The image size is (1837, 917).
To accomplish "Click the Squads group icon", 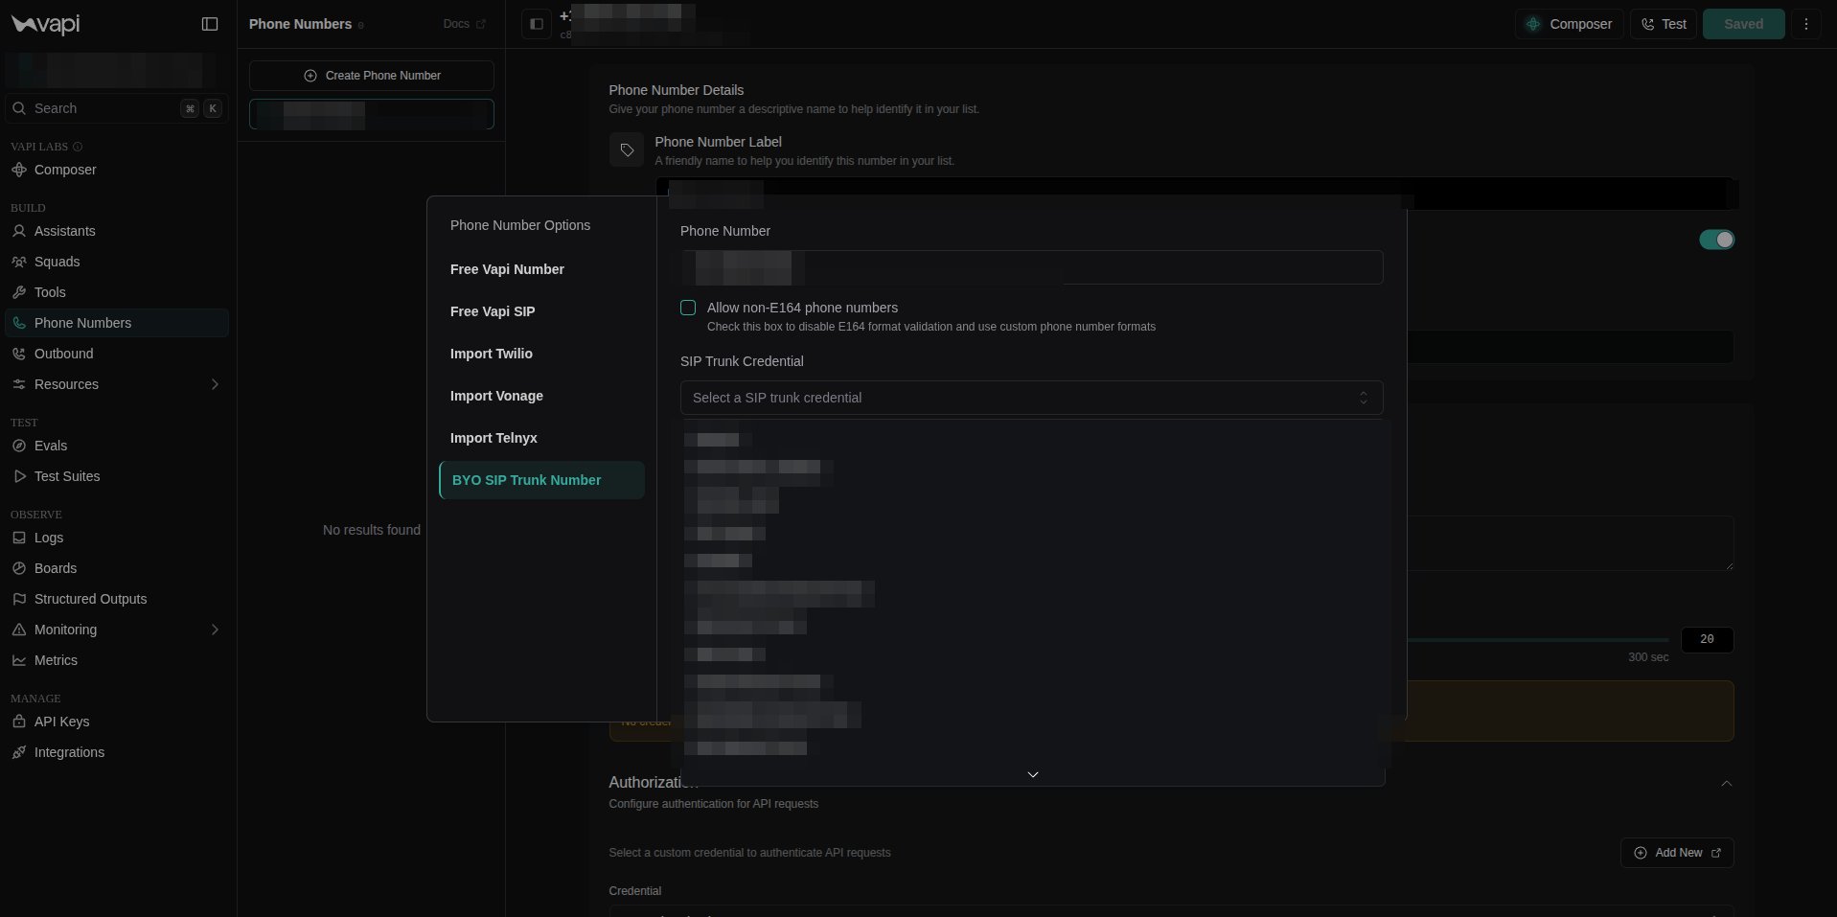I will (x=19, y=262).
